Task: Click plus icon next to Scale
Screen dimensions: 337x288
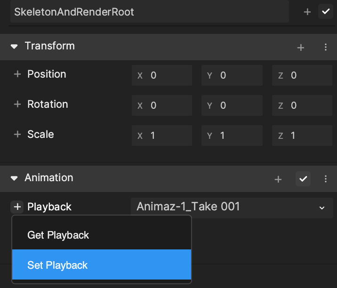Action: (x=17, y=134)
